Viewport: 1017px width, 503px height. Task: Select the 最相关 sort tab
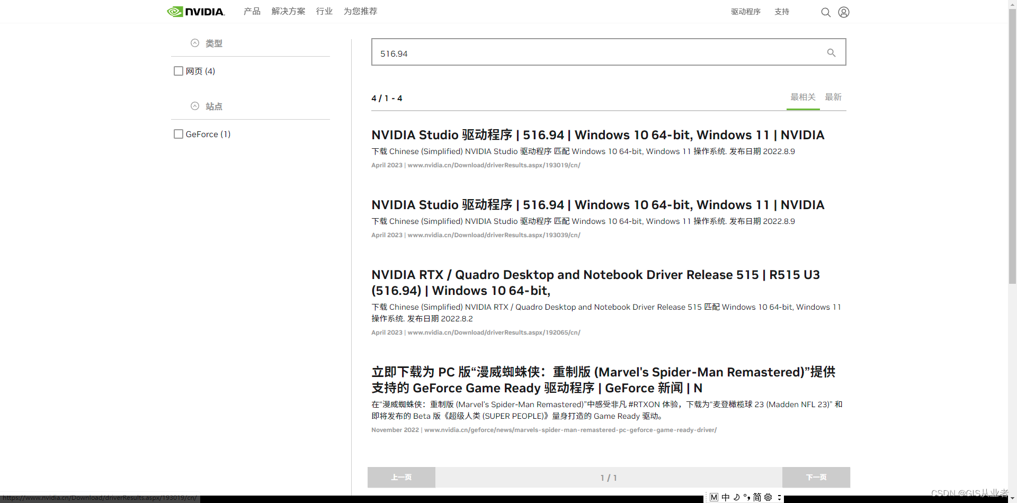pyautogui.click(x=803, y=97)
